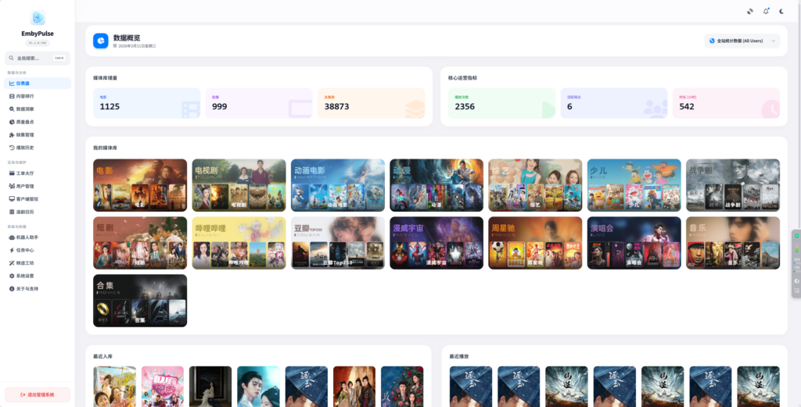This screenshot has height=407, width=801.
Task: Click the blue 数据概览 header icon
Action: (101, 41)
